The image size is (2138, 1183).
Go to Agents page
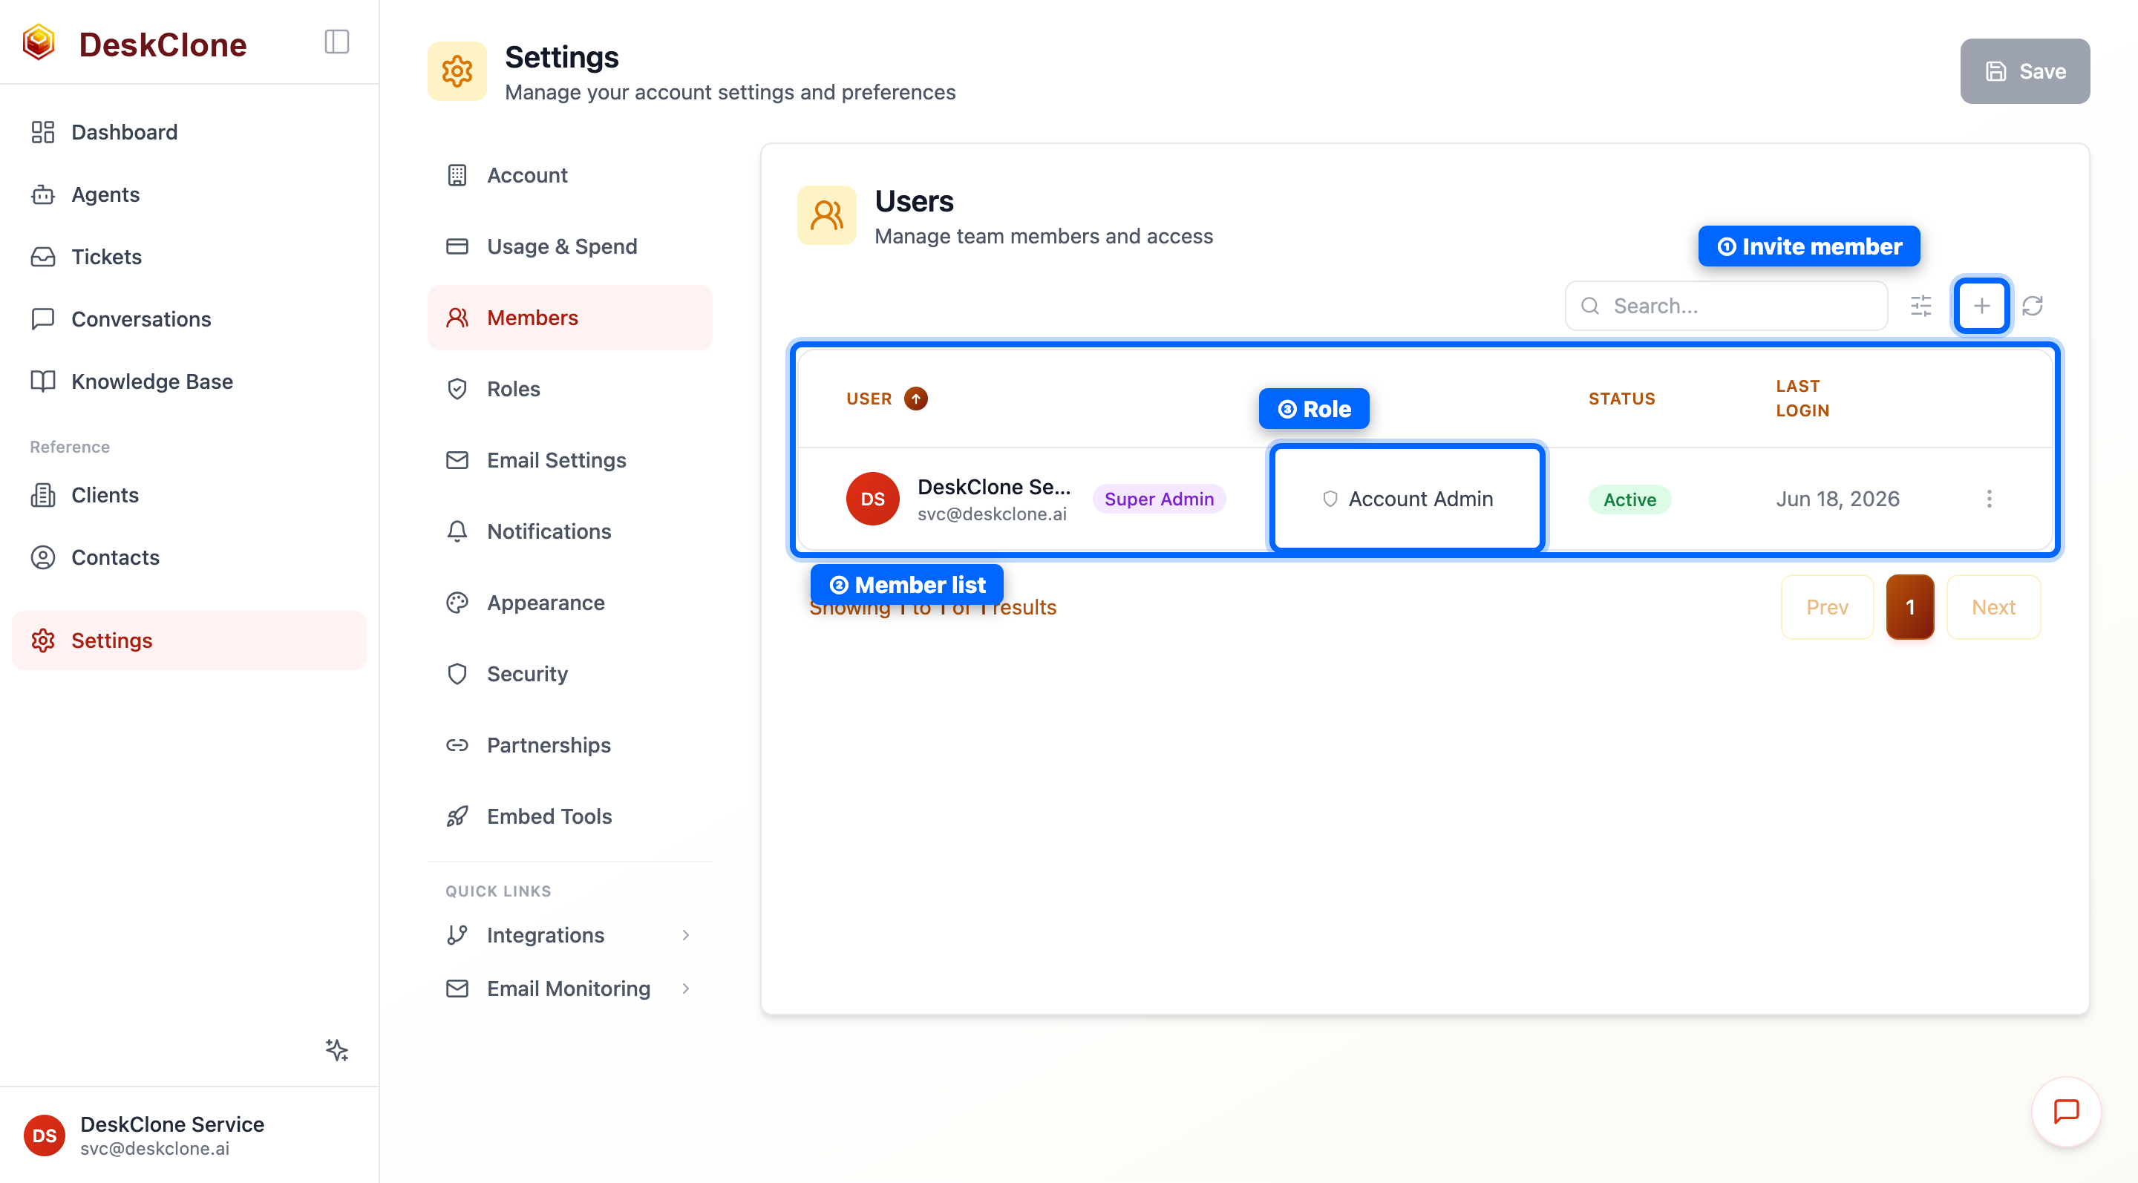click(189, 194)
